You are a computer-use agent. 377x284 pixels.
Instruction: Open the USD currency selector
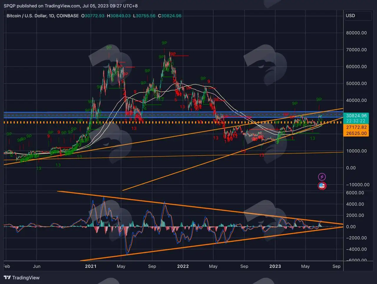pyautogui.click(x=358, y=16)
